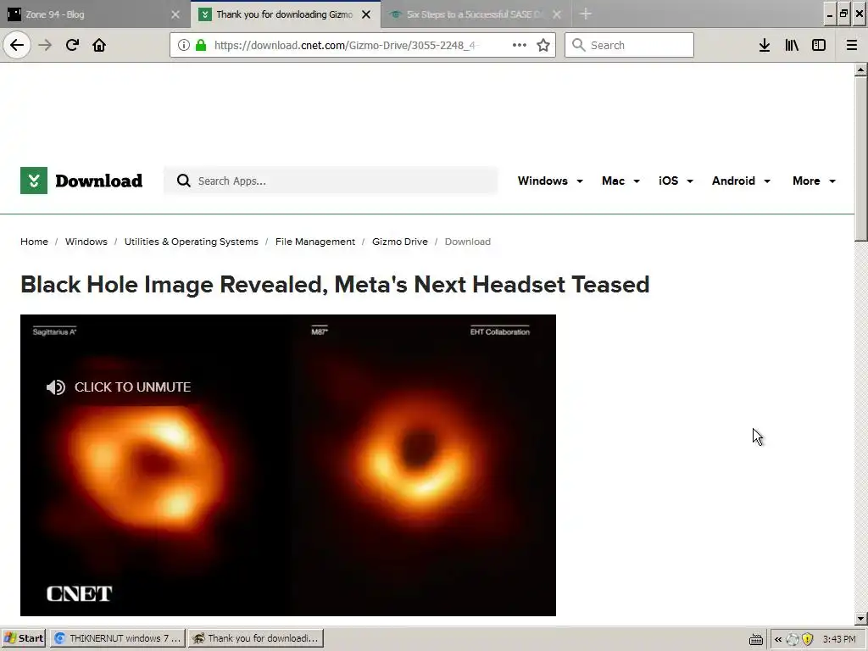The image size is (868, 651).
Task: Click the Search Apps magnifier icon
Action: [183, 181]
